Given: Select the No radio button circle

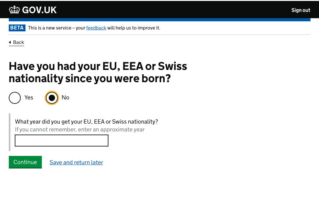Looking at the screenshot, I should [x=52, y=98].
